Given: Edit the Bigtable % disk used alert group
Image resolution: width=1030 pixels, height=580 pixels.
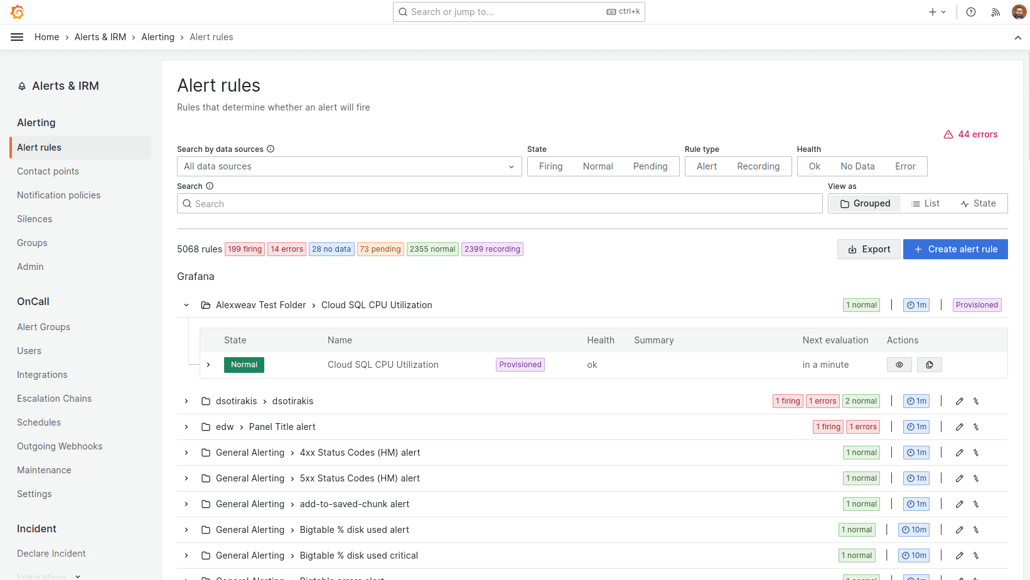Looking at the screenshot, I should point(960,530).
